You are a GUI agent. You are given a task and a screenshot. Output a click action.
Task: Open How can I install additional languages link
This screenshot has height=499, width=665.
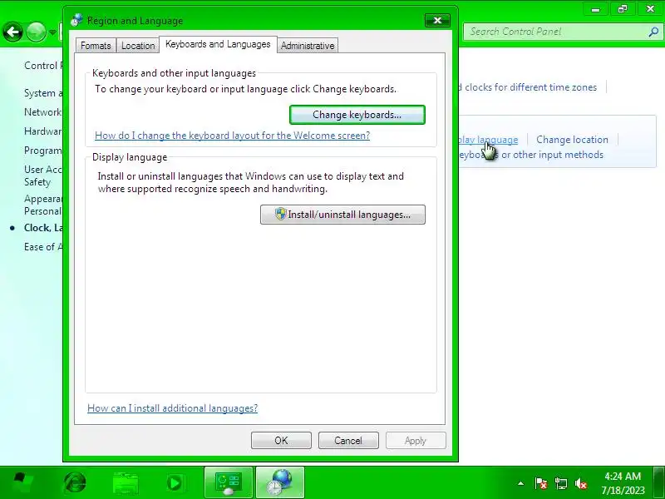173,408
